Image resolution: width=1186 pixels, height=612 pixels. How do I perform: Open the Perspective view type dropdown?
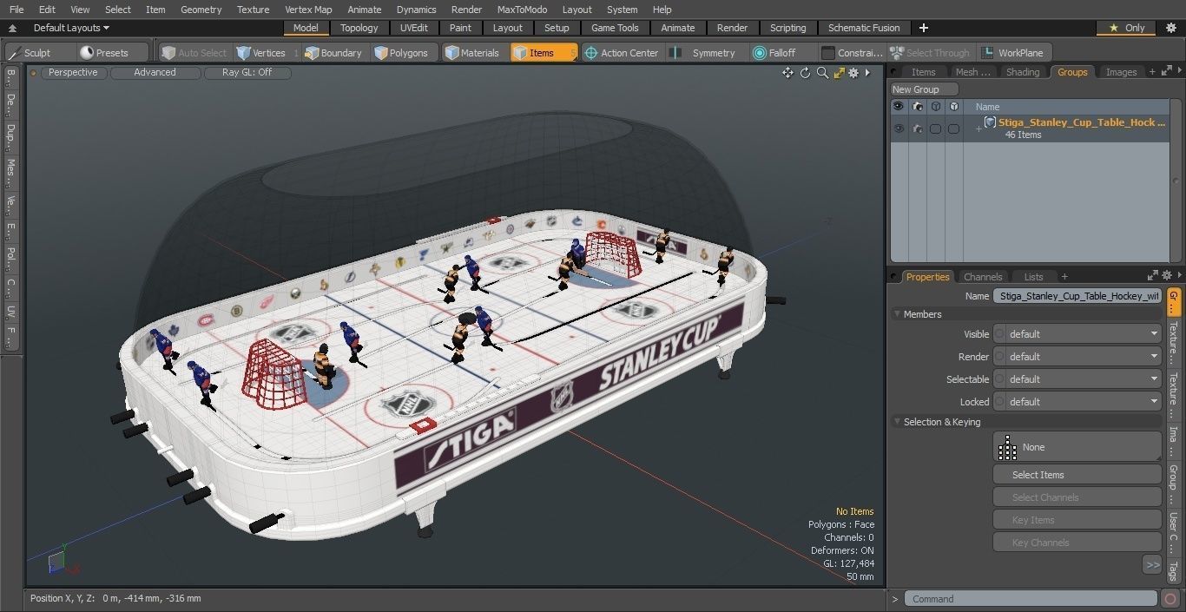[73, 73]
